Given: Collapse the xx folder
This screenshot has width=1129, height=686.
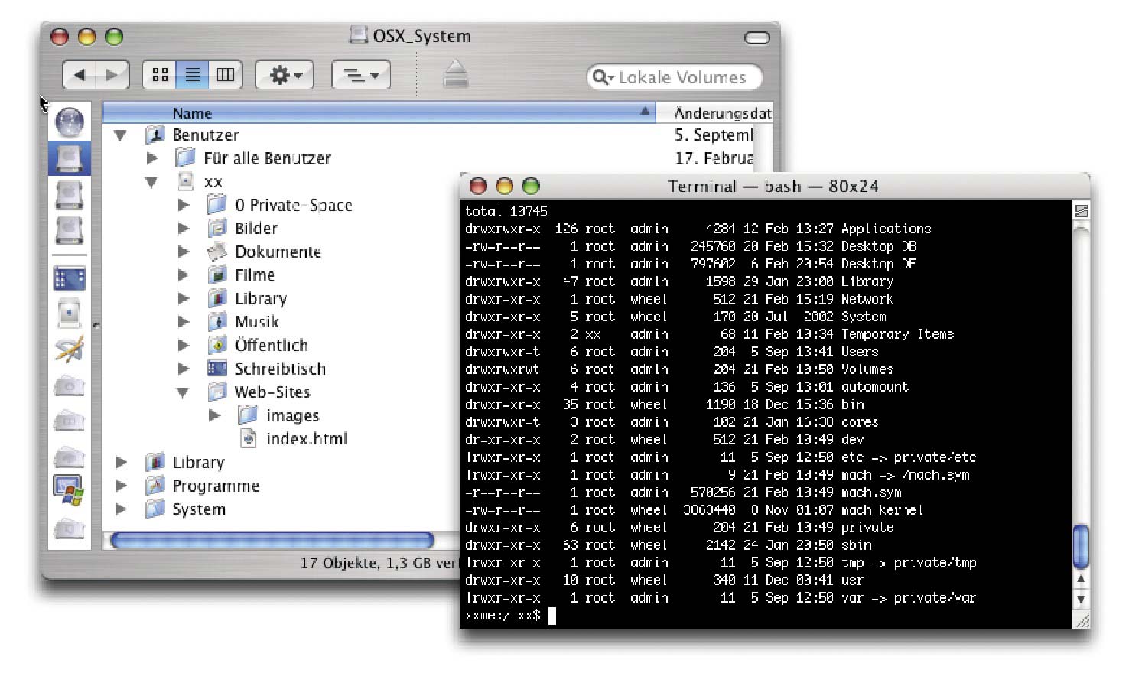Looking at the screenshot, I should [151, 182].
